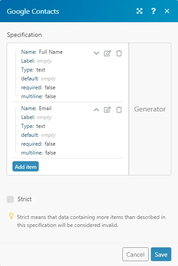Select the Name: Full Name row

tap(42, 52)
